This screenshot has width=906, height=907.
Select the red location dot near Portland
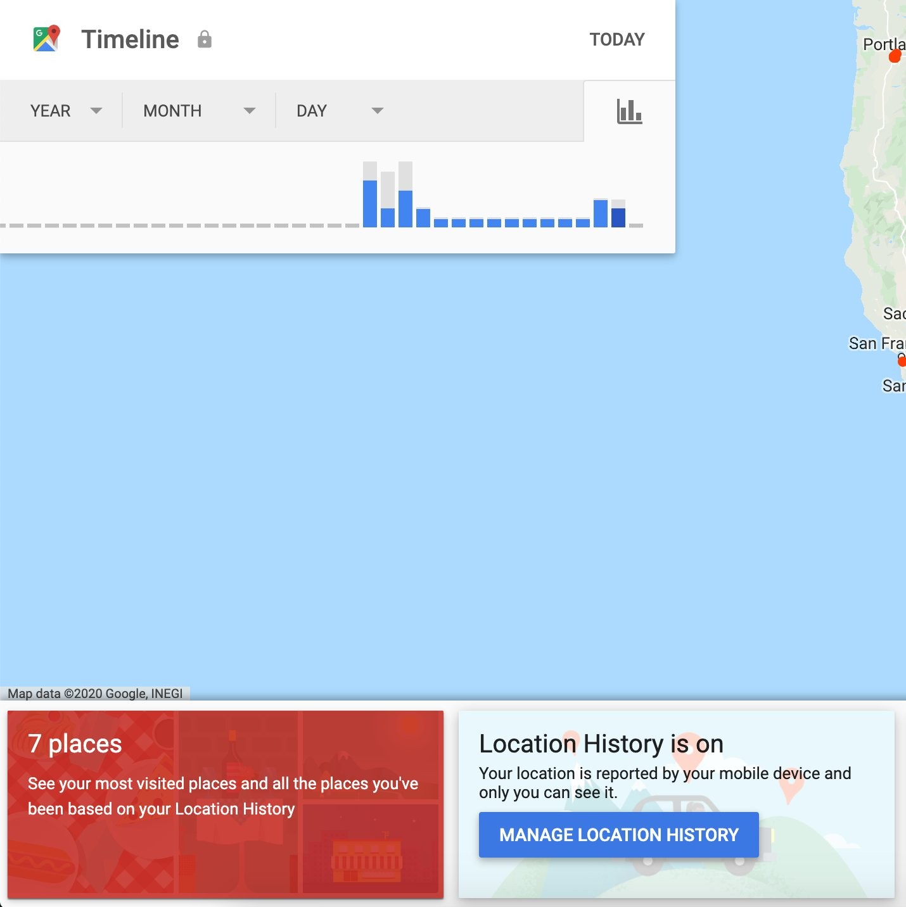[x=895, y=56]
